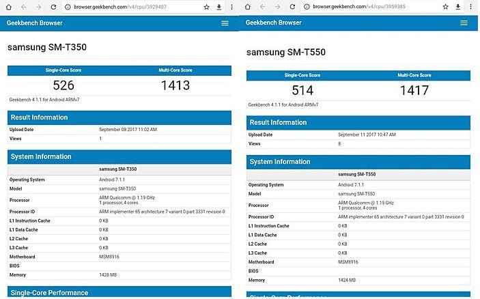Image resolution: width=480 pixels, height=299 pixels.
Task: Click Geekbench 4.1.1 for Android text on left
Action: [x=44, y=100]
